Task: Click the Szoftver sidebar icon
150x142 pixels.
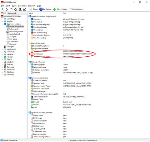Action: 5,64
